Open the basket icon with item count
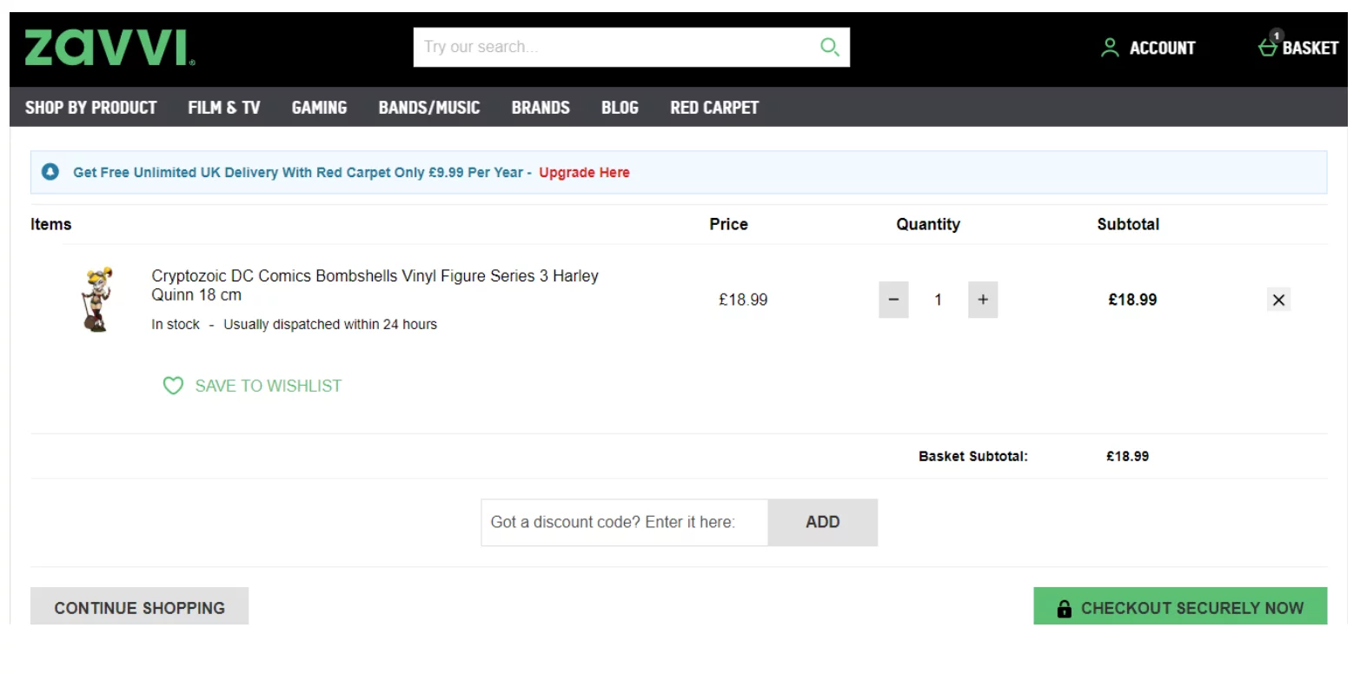The height and width of the screenshot is (674, 1360). point(1269,44)
